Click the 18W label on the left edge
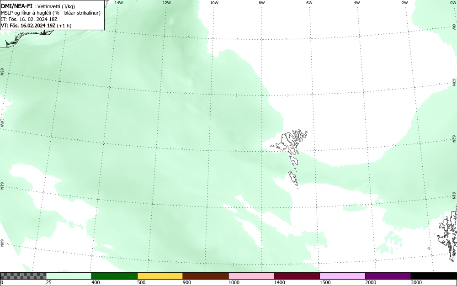The image size is (457, 286). click(2, 122)
